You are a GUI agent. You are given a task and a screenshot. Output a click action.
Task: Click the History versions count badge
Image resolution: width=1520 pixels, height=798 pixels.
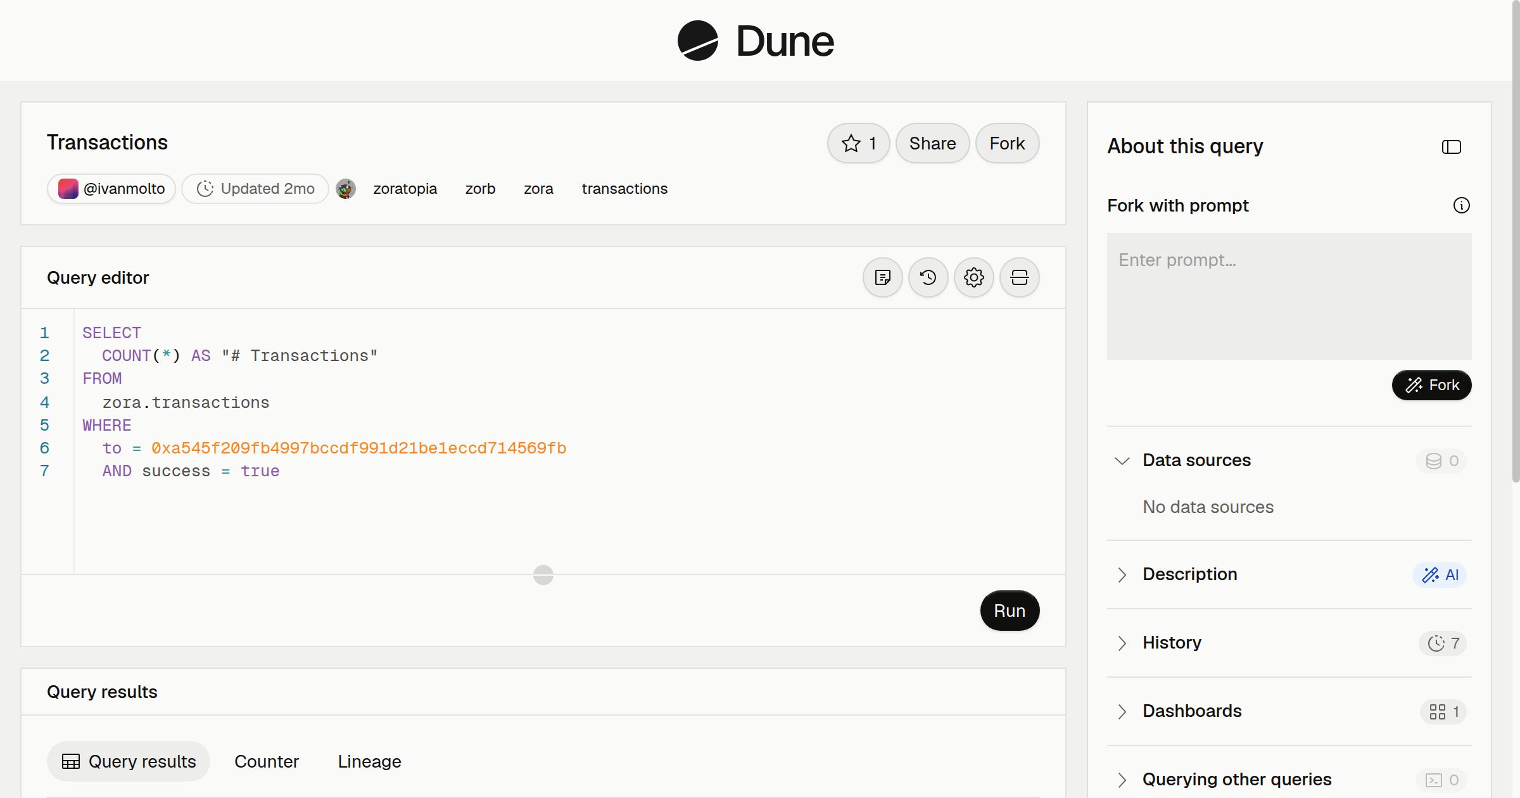click(1443, 643)
